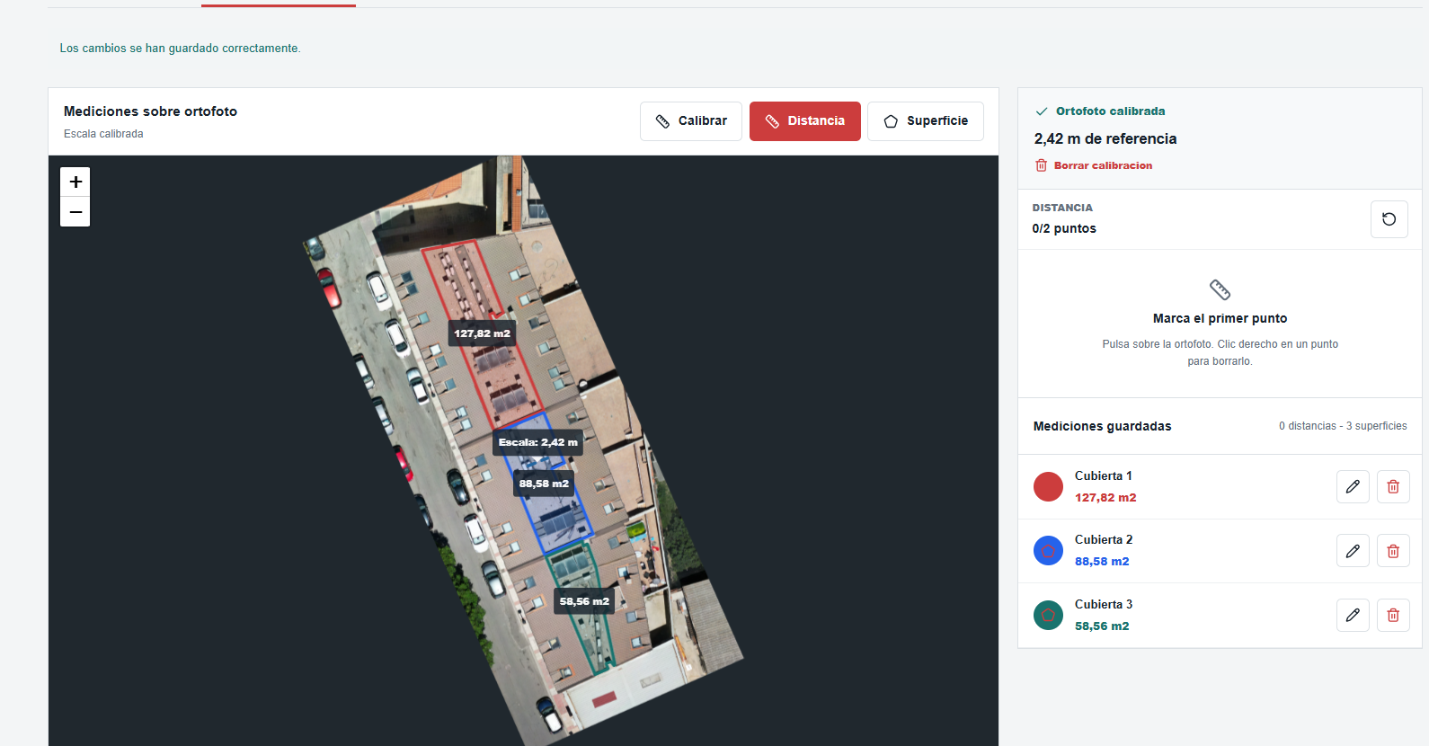
Task: Click the 0/2 puntos counter
Action: pos(1064,228)
